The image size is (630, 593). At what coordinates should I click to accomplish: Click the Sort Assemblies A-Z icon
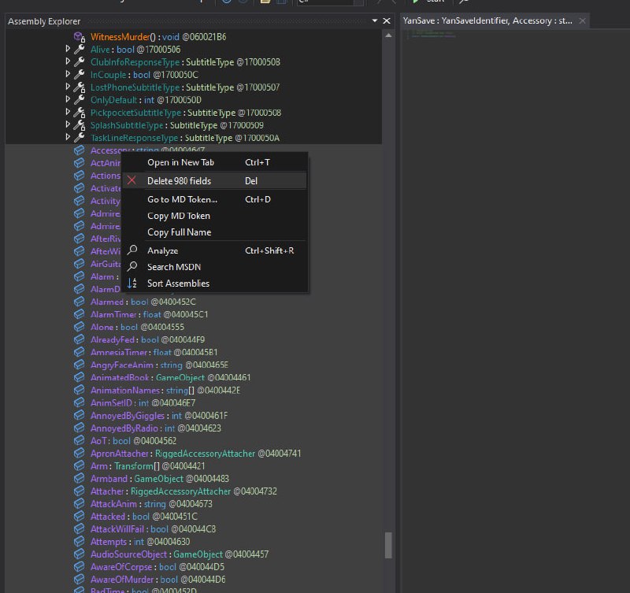click(132, 284)
